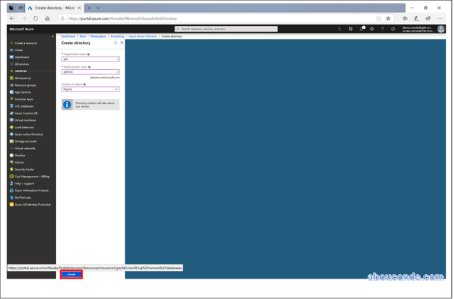Click the Organization name field
The image size is (454, 299).
(x=90, y=59)
